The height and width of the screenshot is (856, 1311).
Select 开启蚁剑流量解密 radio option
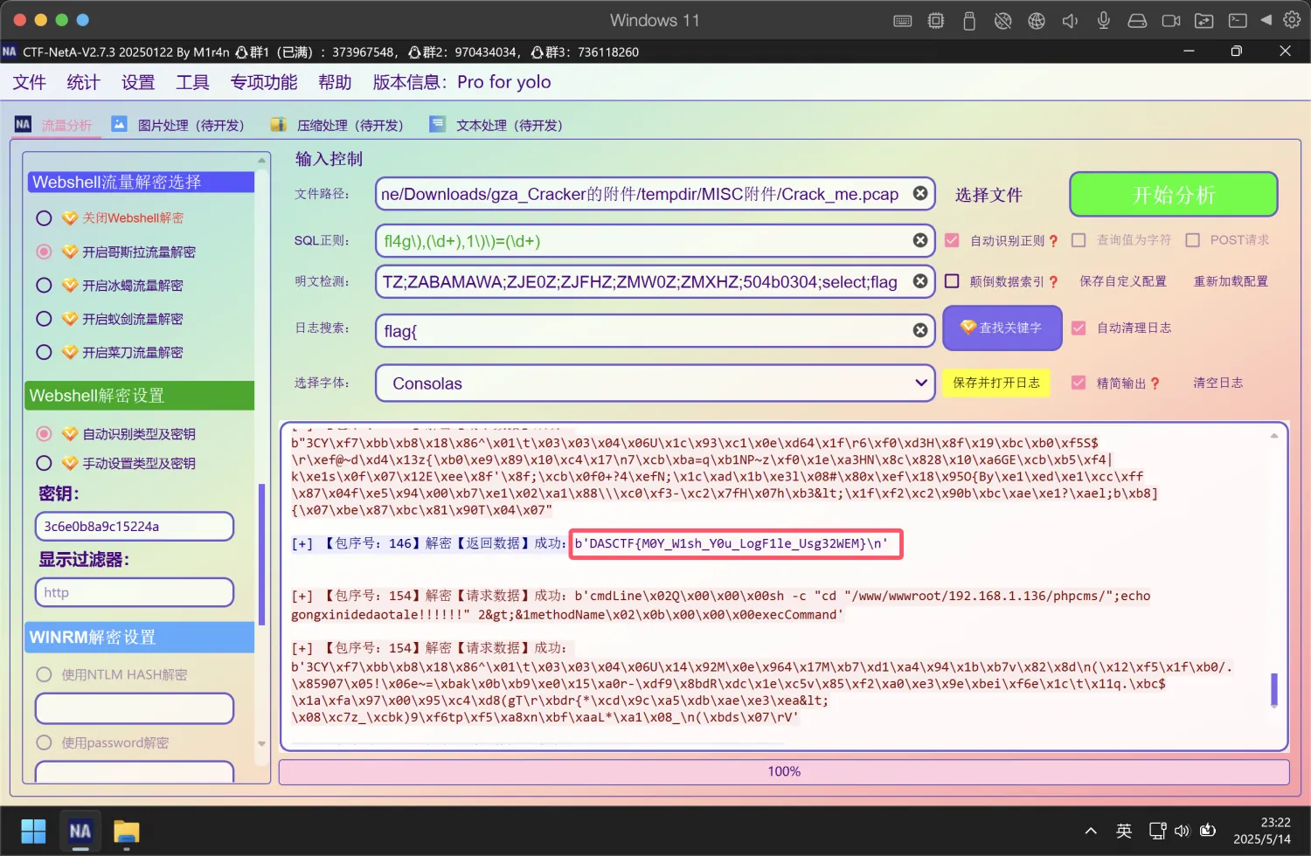44,319
